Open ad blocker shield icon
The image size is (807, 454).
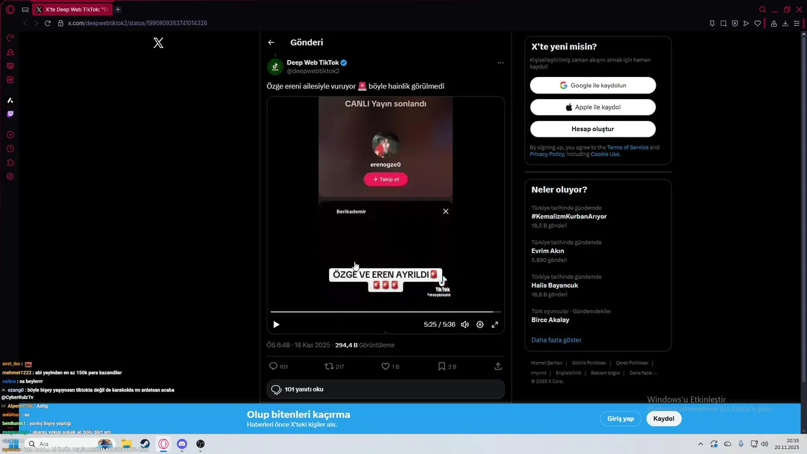734,23
